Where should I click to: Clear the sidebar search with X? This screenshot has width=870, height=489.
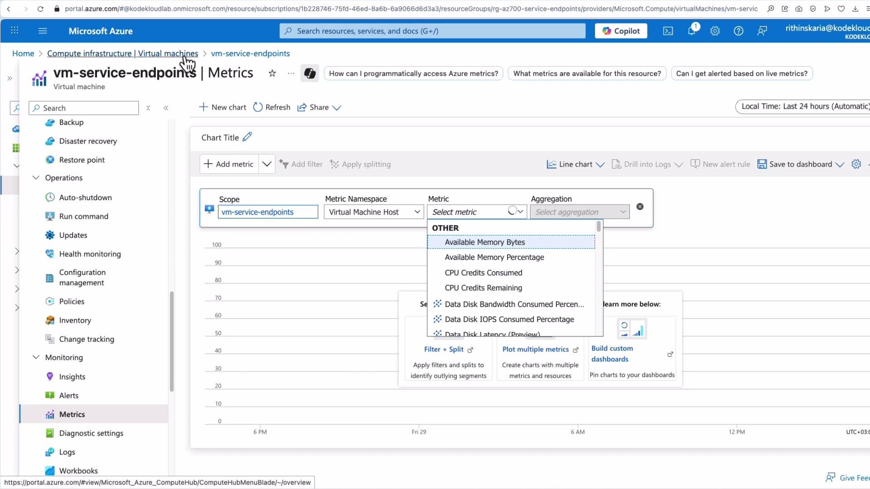point(148,108)
